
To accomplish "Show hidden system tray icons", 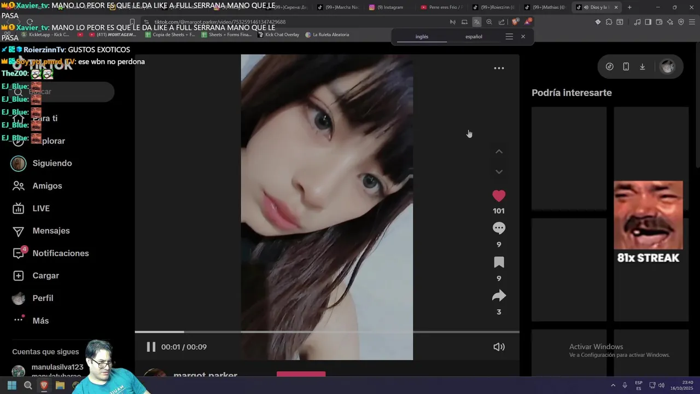I will pyautogui.click(x=612, y=385).
